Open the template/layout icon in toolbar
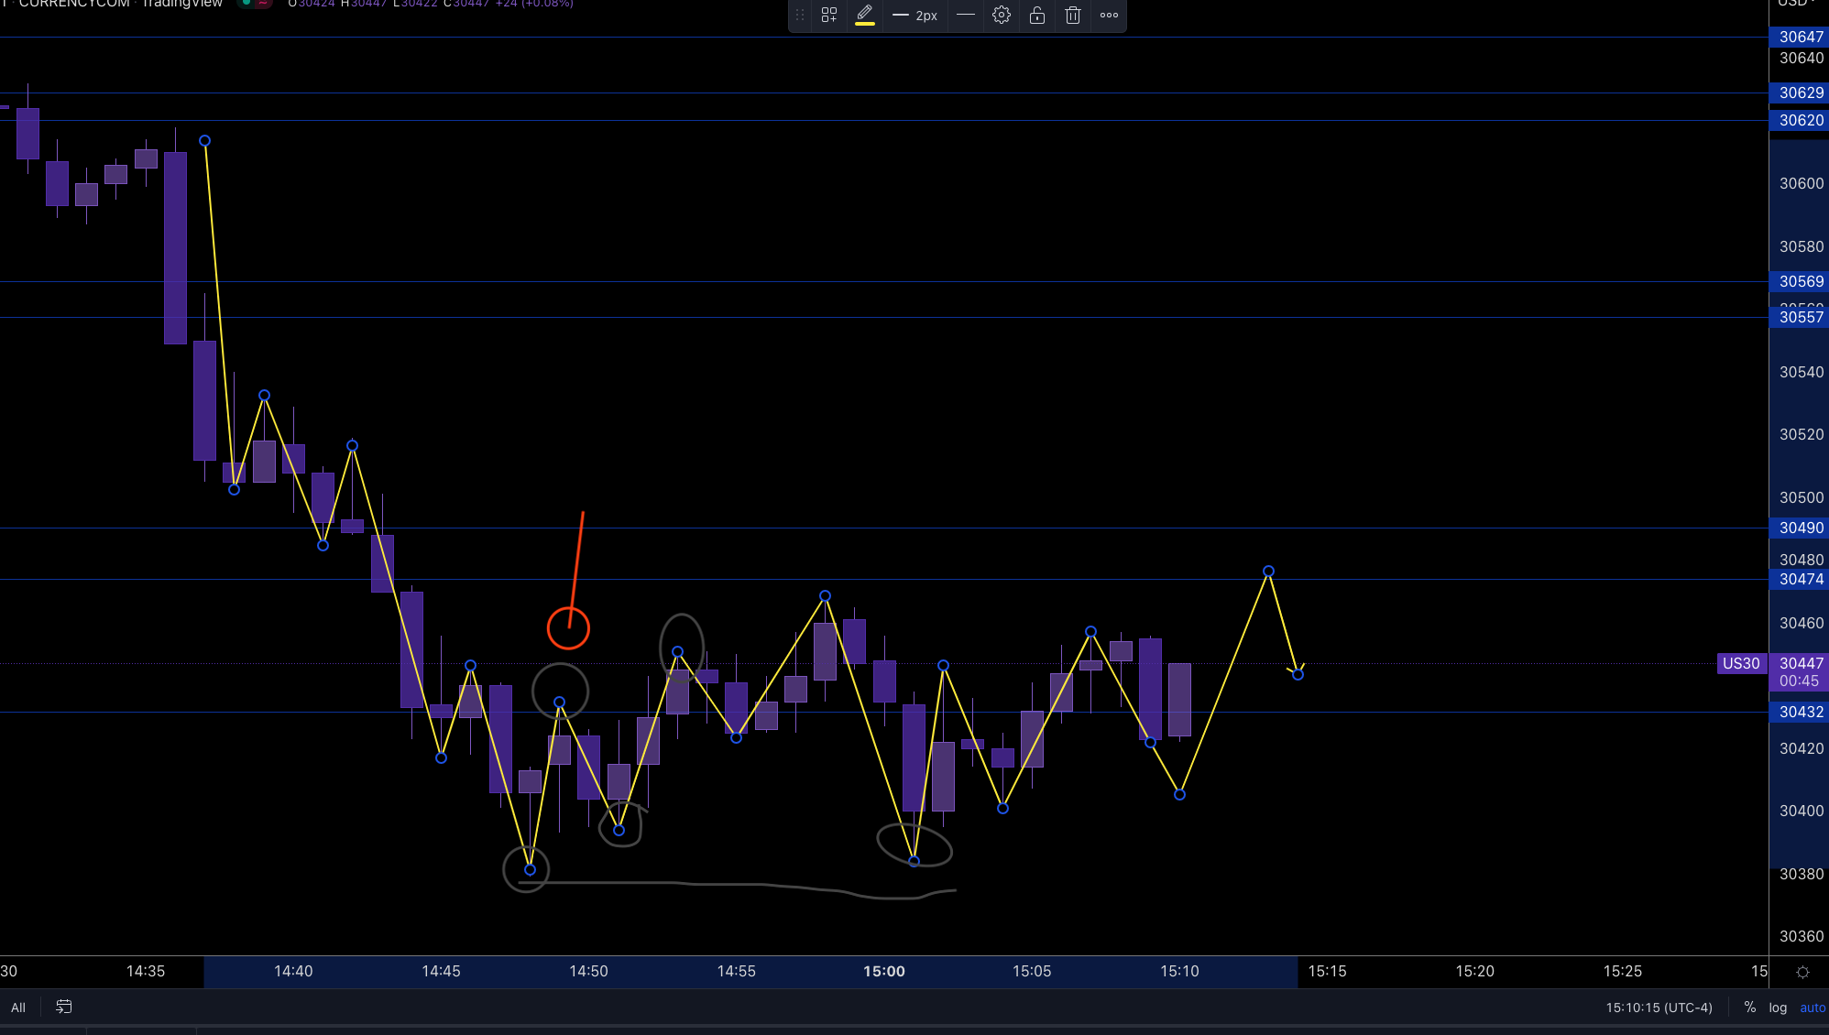 (828, 15)
